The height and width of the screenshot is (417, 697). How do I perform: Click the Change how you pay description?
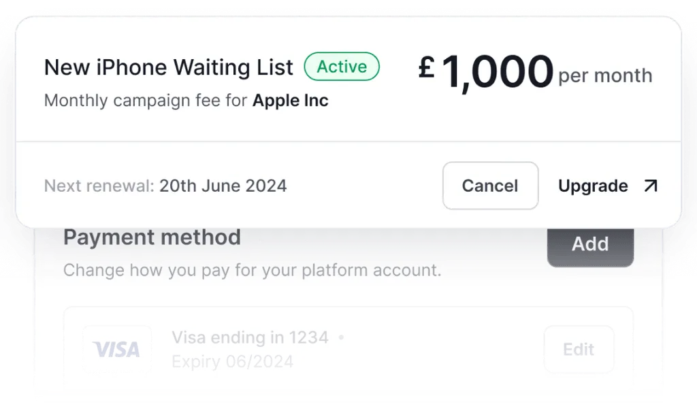[252, 270]
